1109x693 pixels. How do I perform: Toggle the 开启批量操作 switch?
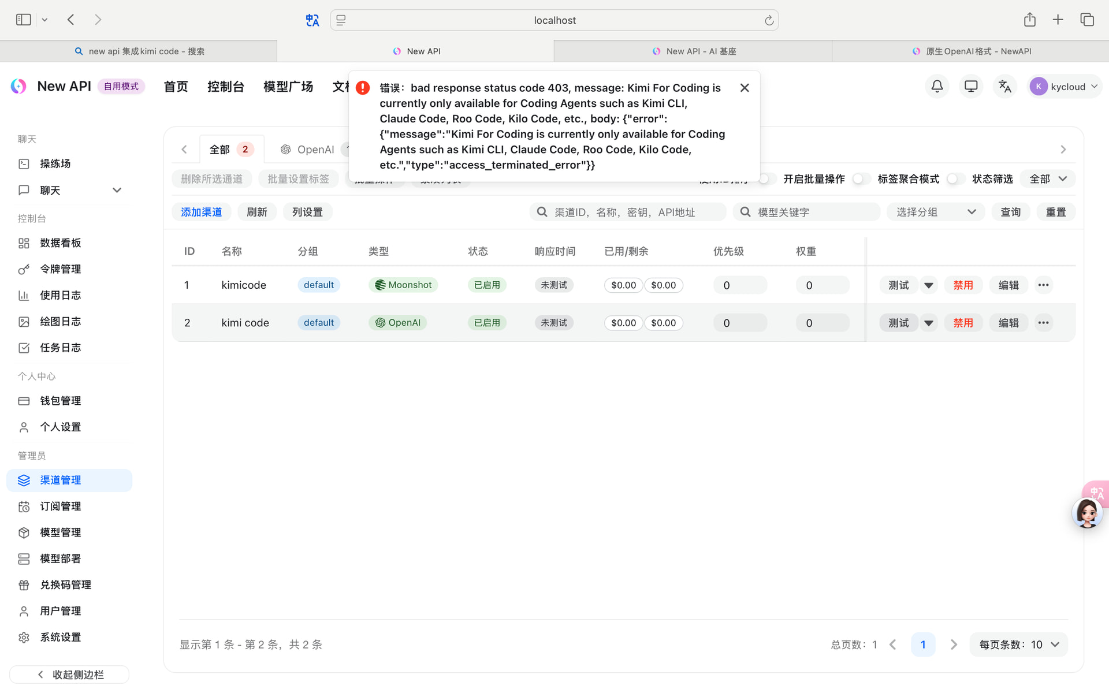click(x=861, y=179)
